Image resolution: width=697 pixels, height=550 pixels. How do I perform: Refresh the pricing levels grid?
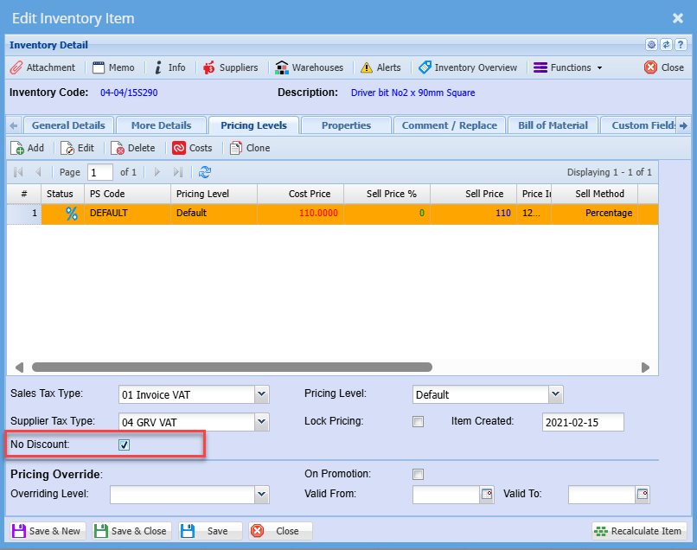[205, 172]
